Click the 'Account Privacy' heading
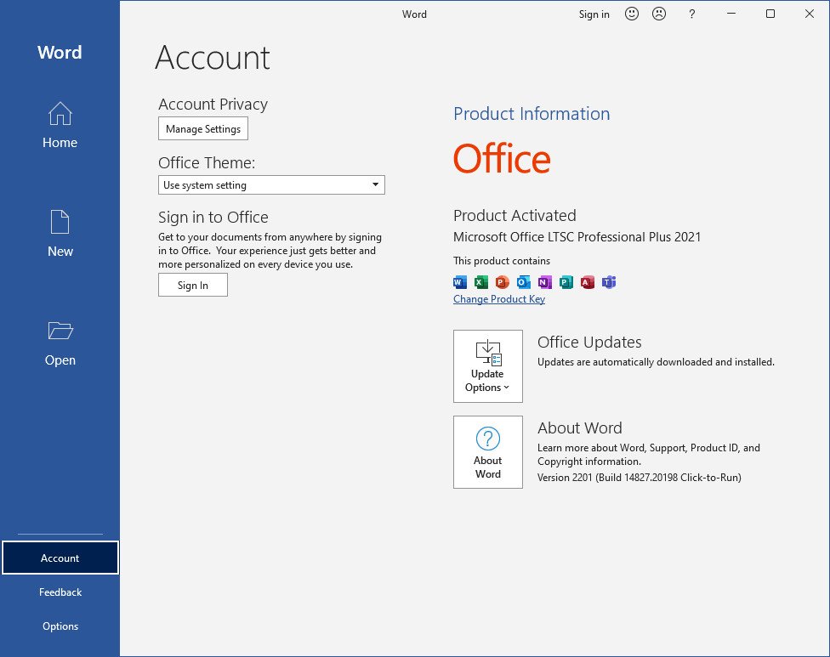The height and width of the screenshot is (657, 830). 213,105
